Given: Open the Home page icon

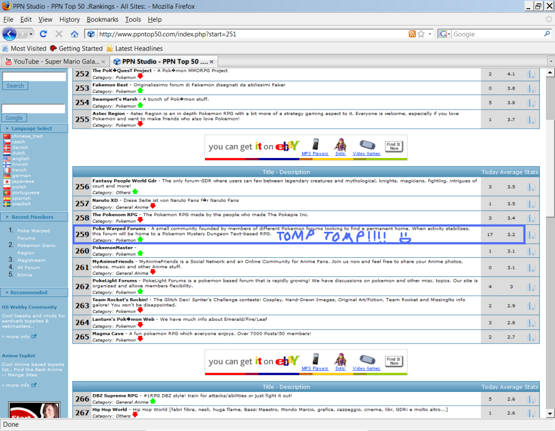Looking at the screenshot, I should [x=74, y=34].
